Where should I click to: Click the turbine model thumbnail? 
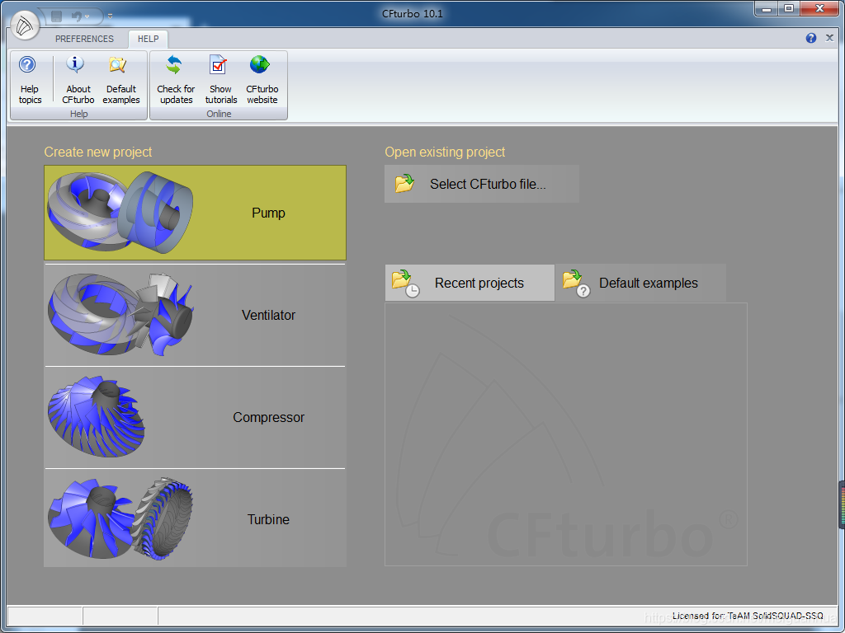pos(120,518)
